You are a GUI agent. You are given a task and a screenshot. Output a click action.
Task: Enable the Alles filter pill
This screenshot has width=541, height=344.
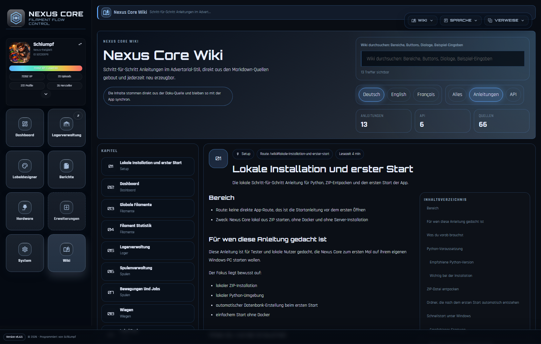(457, 94)
